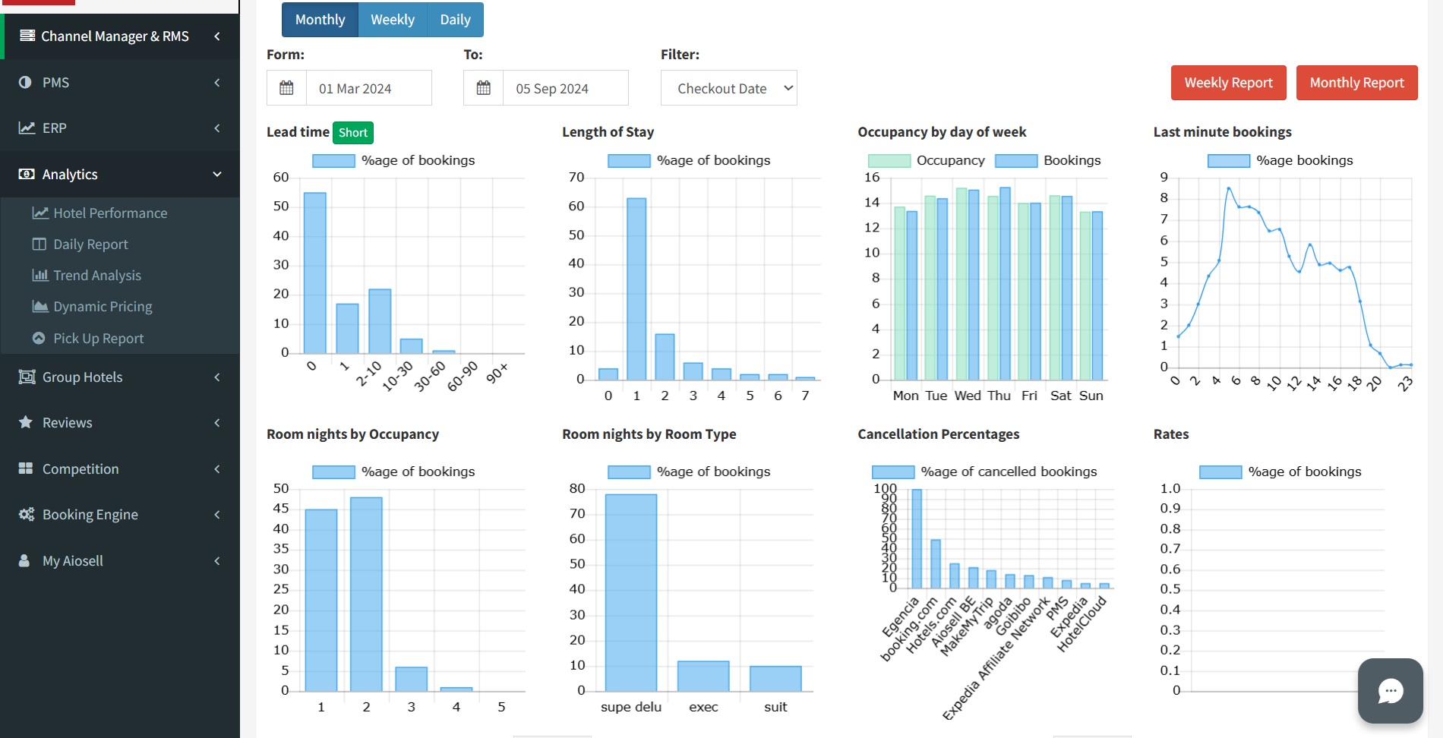The height and width of the screenshot is (738, 1443).
Task: Click the Weekly Report button
Action: (x=1228, y=82)
